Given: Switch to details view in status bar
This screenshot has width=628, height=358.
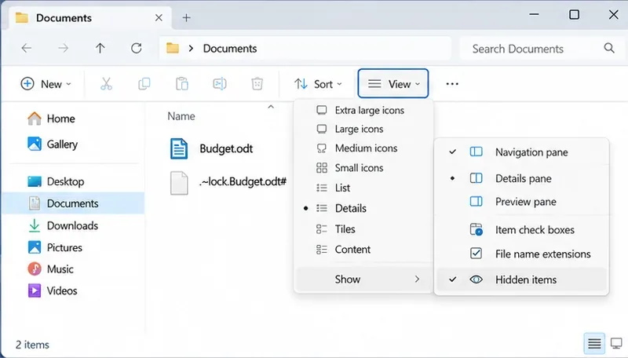Looking at the screenshot, I should pos(594,343).
